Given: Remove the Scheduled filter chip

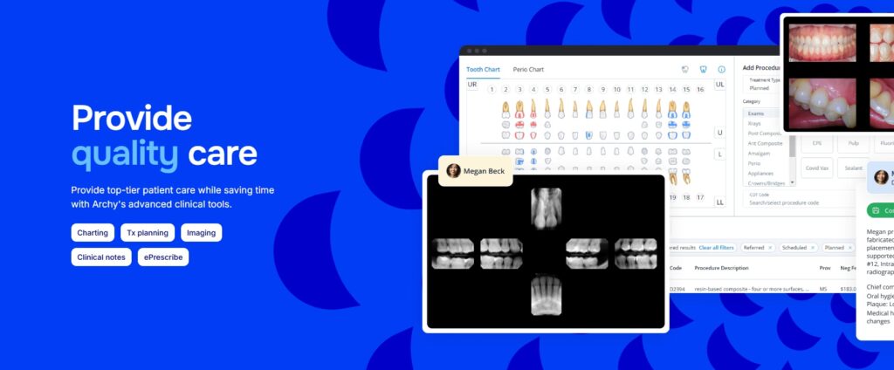Looking at the screenshot, I should [813, 248].
